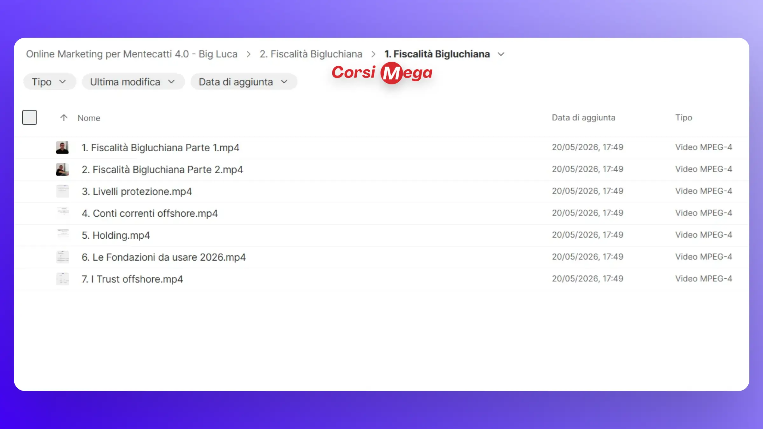Select file 2. Fiscalità Bigluchiana Parte 2.mp4
Screen dimensions: 763x429
[162, 169]
